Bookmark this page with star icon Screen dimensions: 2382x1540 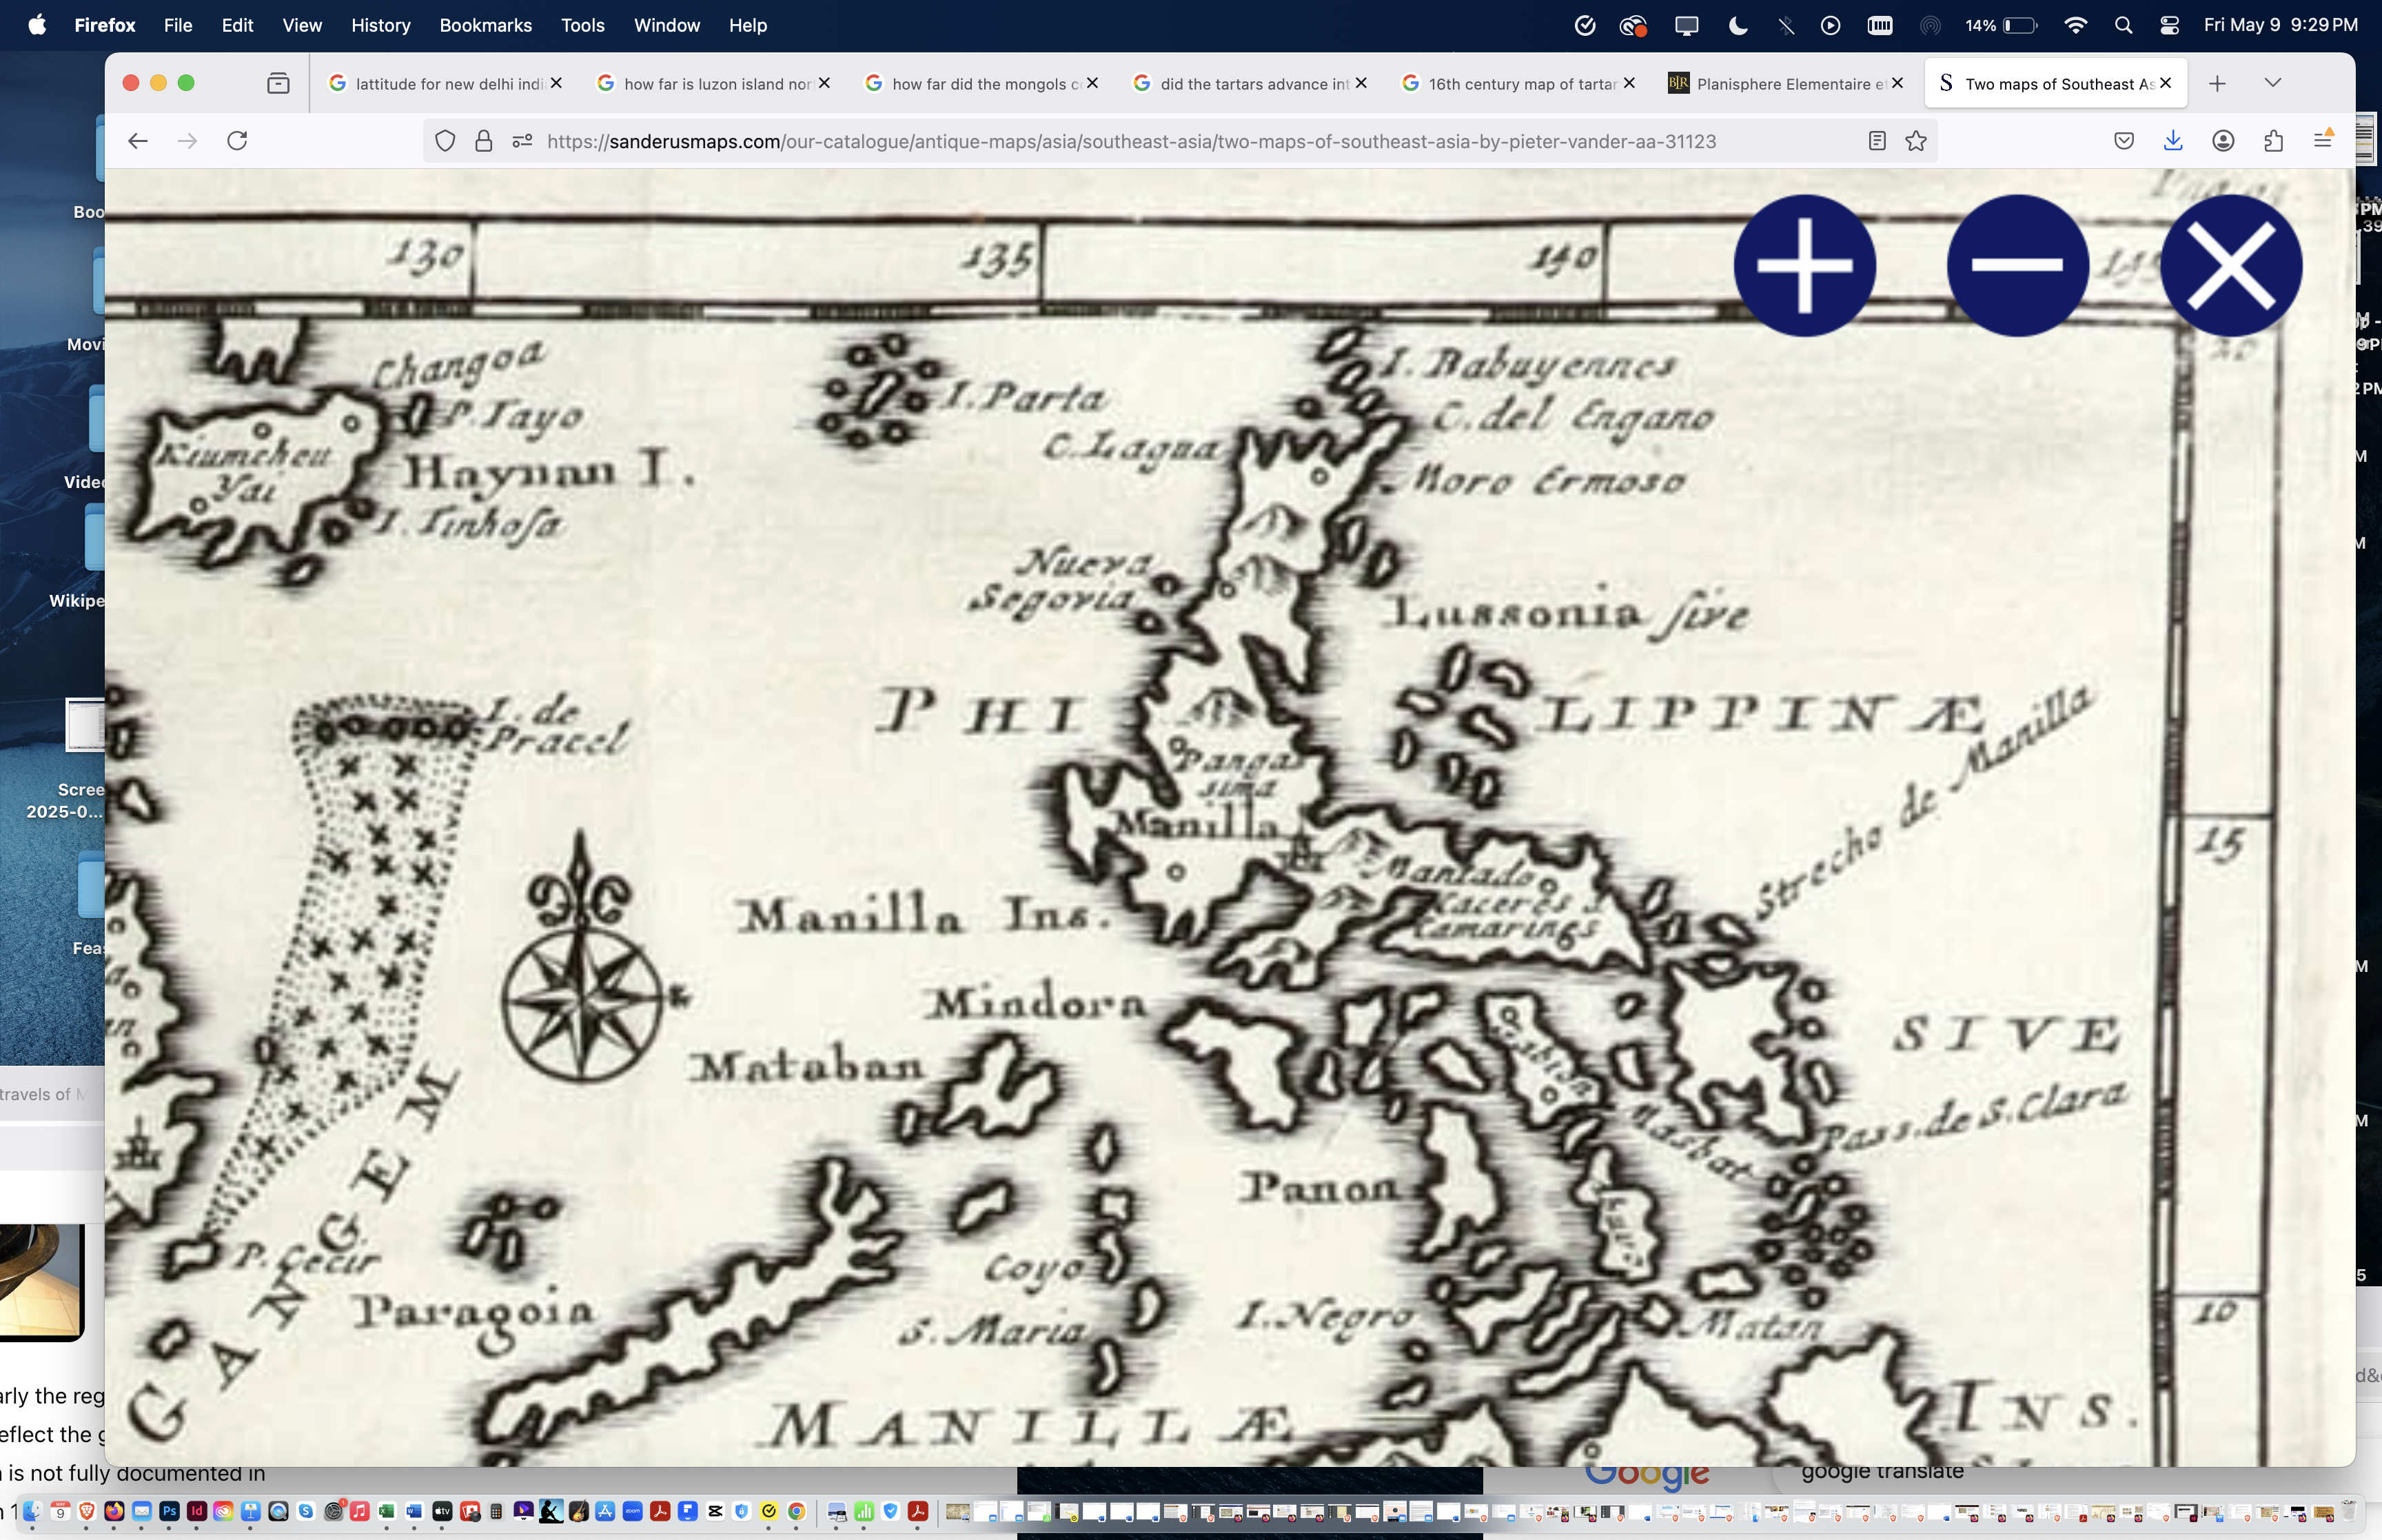click(1915, 141)
